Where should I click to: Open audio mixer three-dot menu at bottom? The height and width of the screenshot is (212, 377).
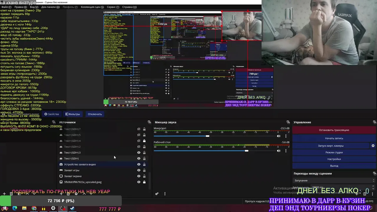(x=165, y=194)
